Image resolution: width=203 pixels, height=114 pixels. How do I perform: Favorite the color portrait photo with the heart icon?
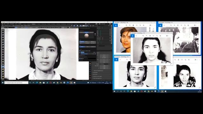pos(137,25)
